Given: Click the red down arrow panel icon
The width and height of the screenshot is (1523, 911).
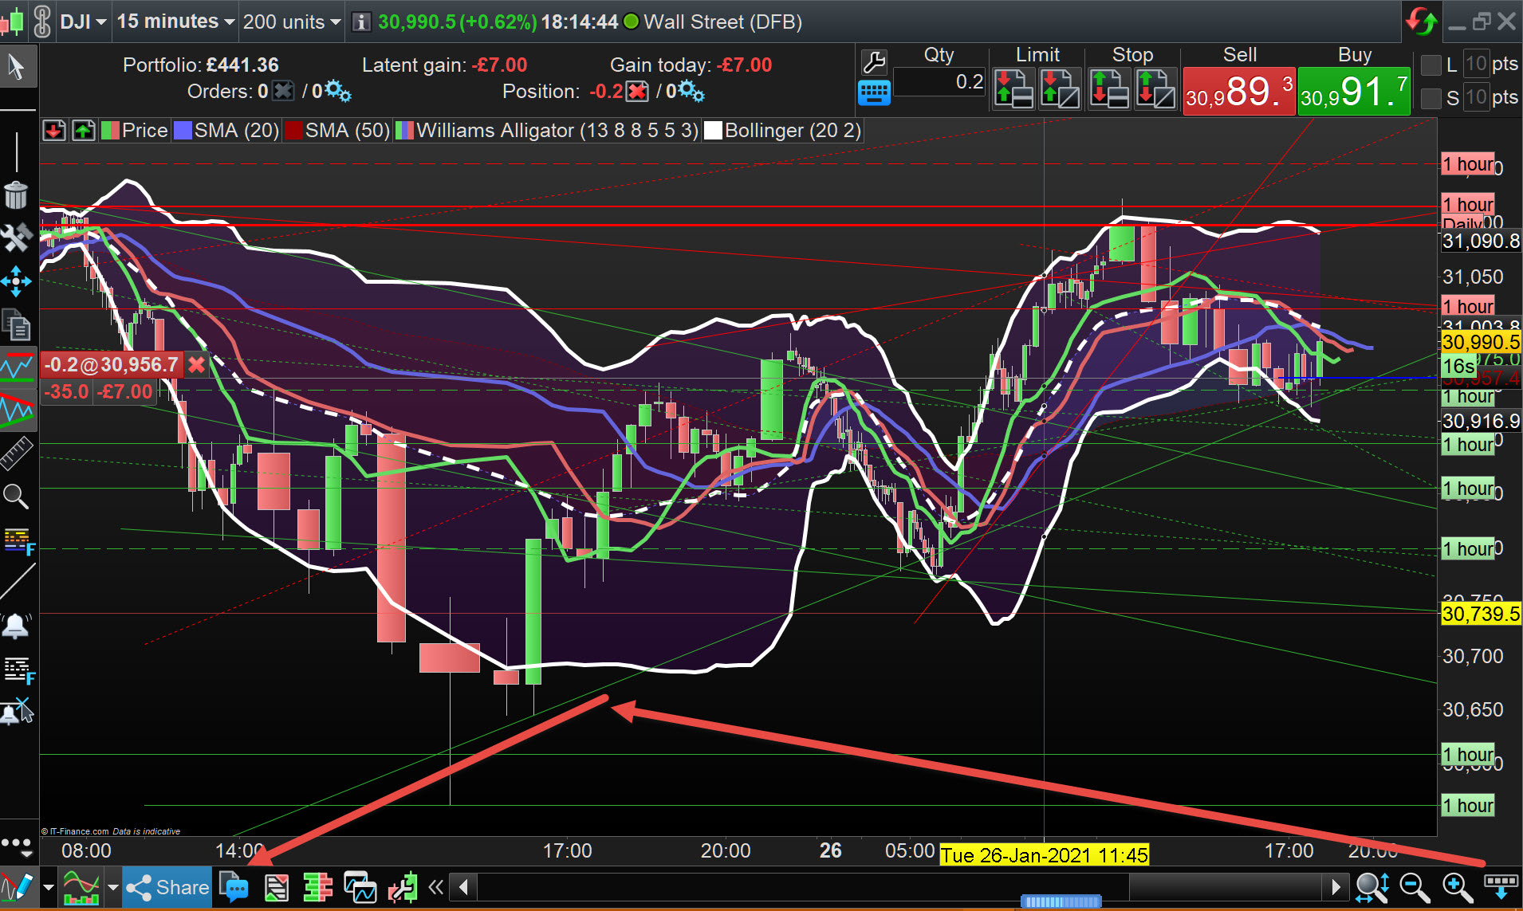Looking at the screenshot, I should [x=54, y=131].
